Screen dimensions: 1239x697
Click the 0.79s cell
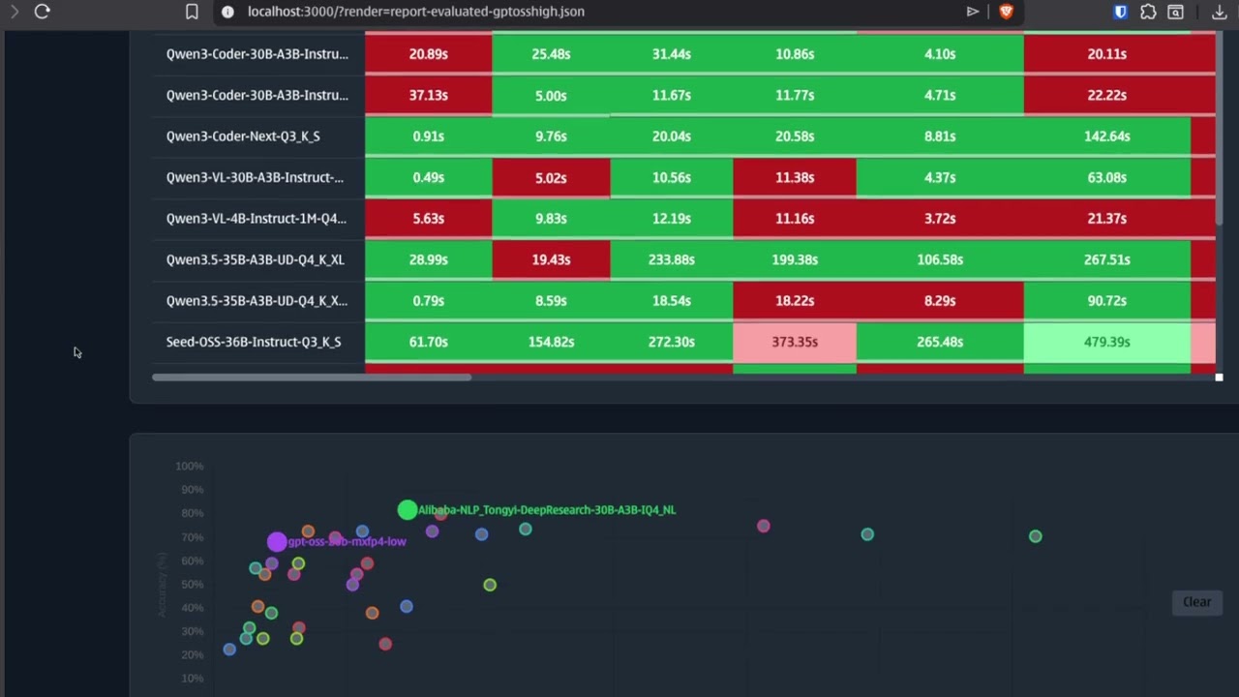(x=428, y=301)
